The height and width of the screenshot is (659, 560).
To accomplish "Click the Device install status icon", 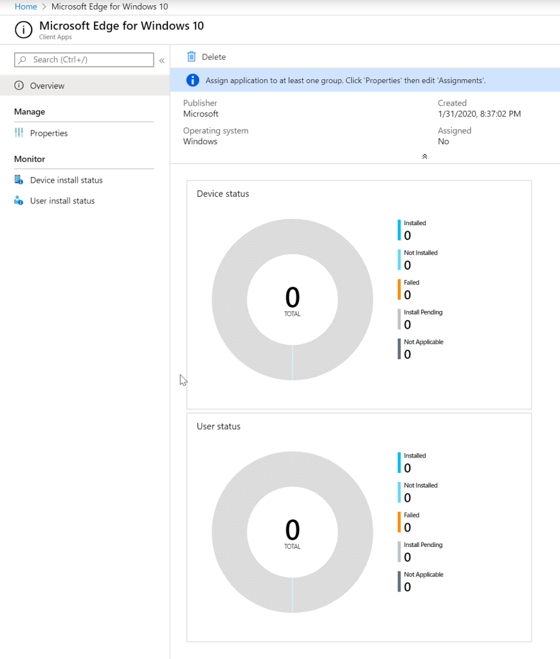I will [x=19, y=180].
